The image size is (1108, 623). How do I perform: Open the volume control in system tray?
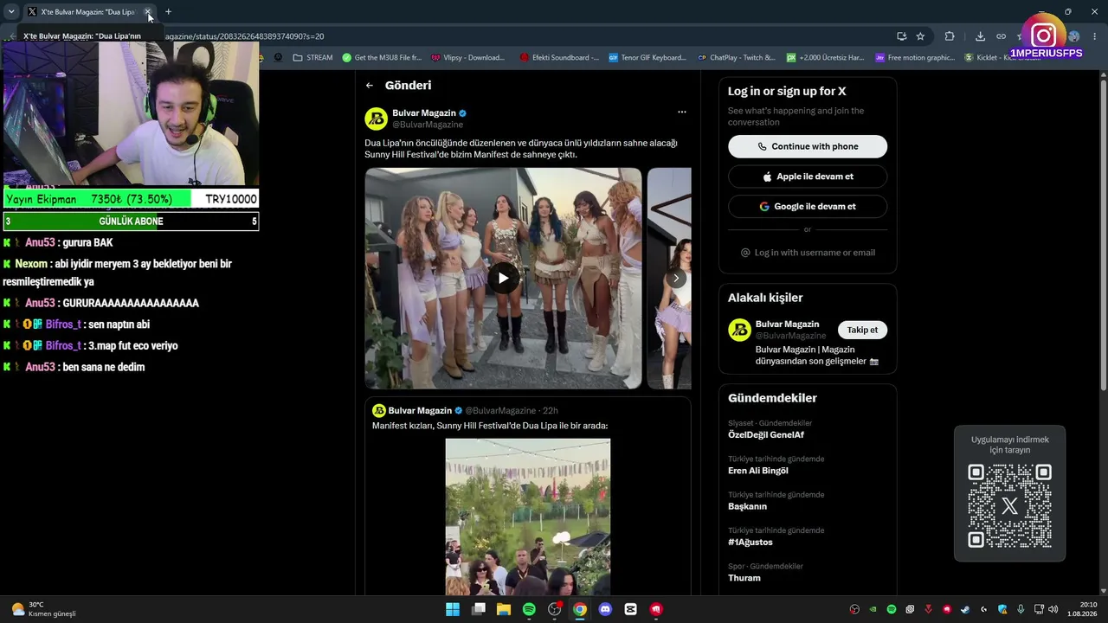click(1053, 609)
